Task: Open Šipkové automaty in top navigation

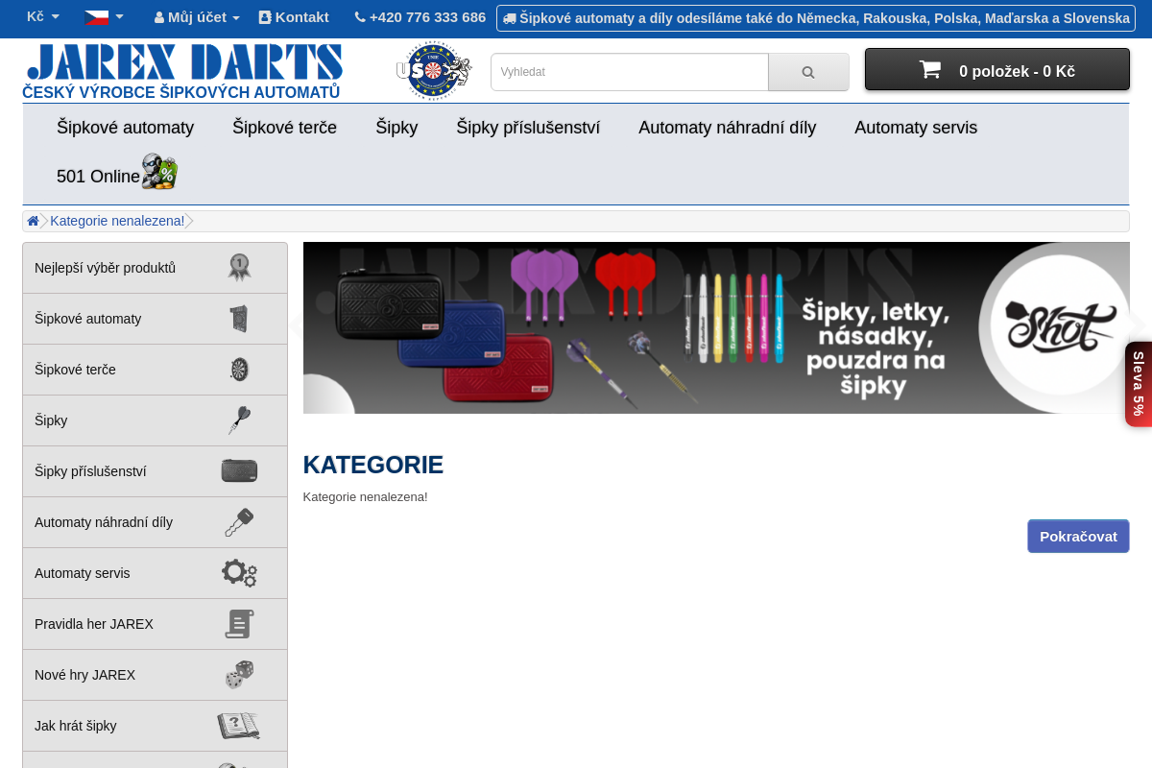Action: [x=125, y=128]
